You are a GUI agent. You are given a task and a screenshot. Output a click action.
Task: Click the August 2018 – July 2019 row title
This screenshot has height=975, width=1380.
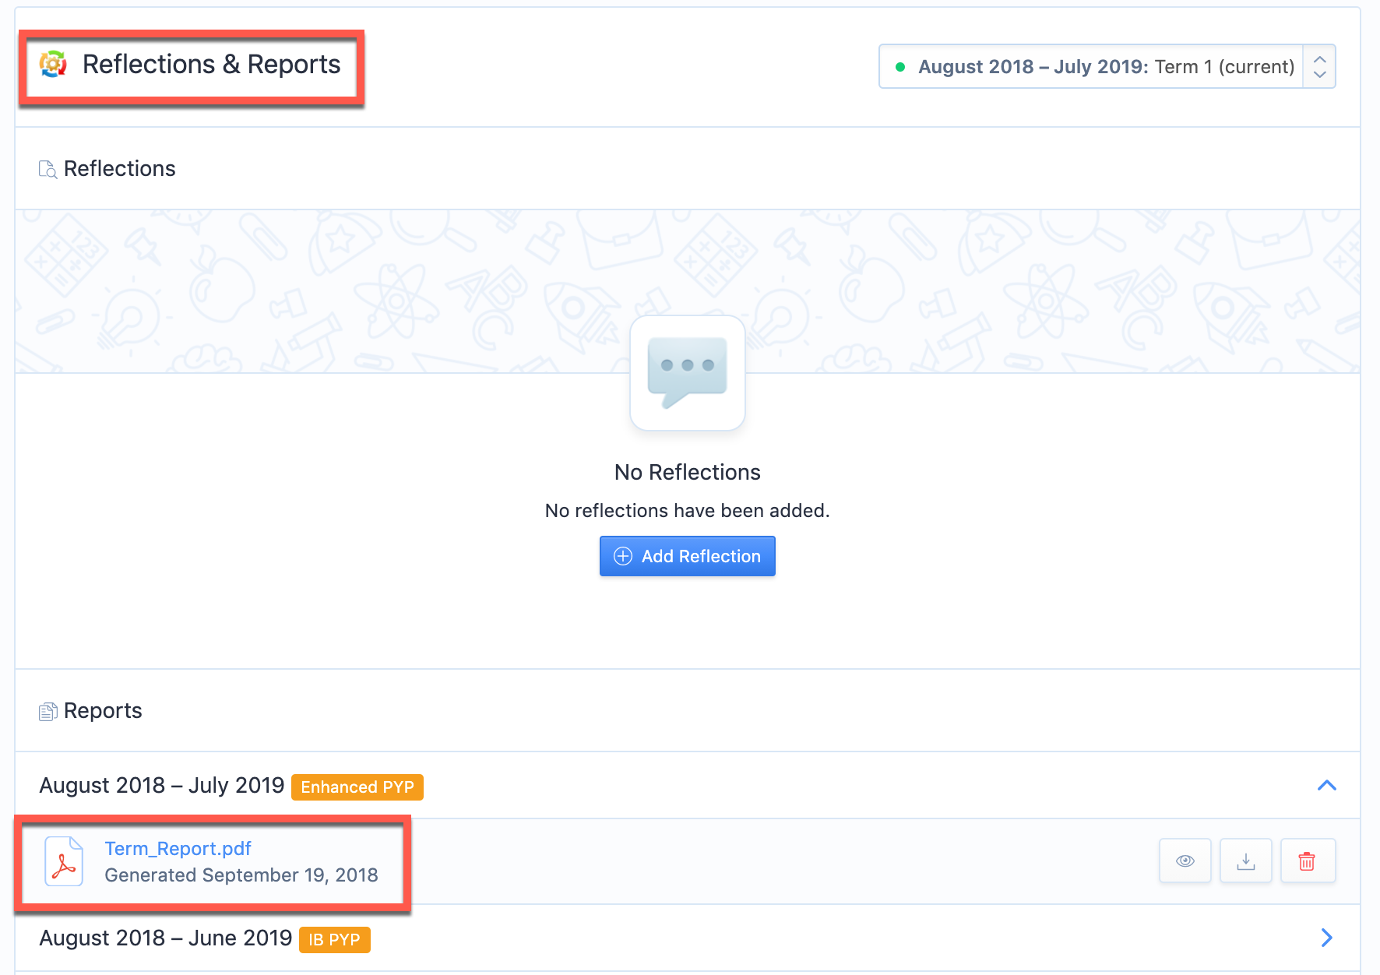[162, 785]
